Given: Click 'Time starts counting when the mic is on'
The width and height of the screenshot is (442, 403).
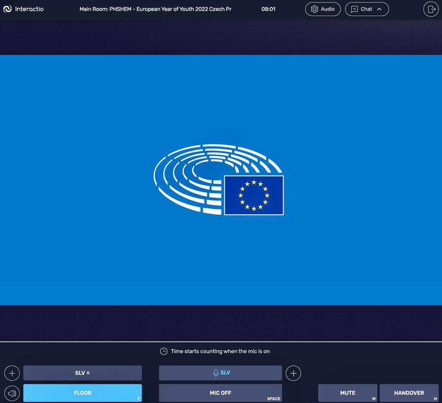Looking at the screenshot, I should pos(220,351).
